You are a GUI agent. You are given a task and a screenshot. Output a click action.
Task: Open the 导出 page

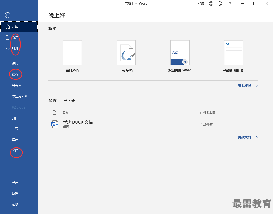[x=15, y=140]
